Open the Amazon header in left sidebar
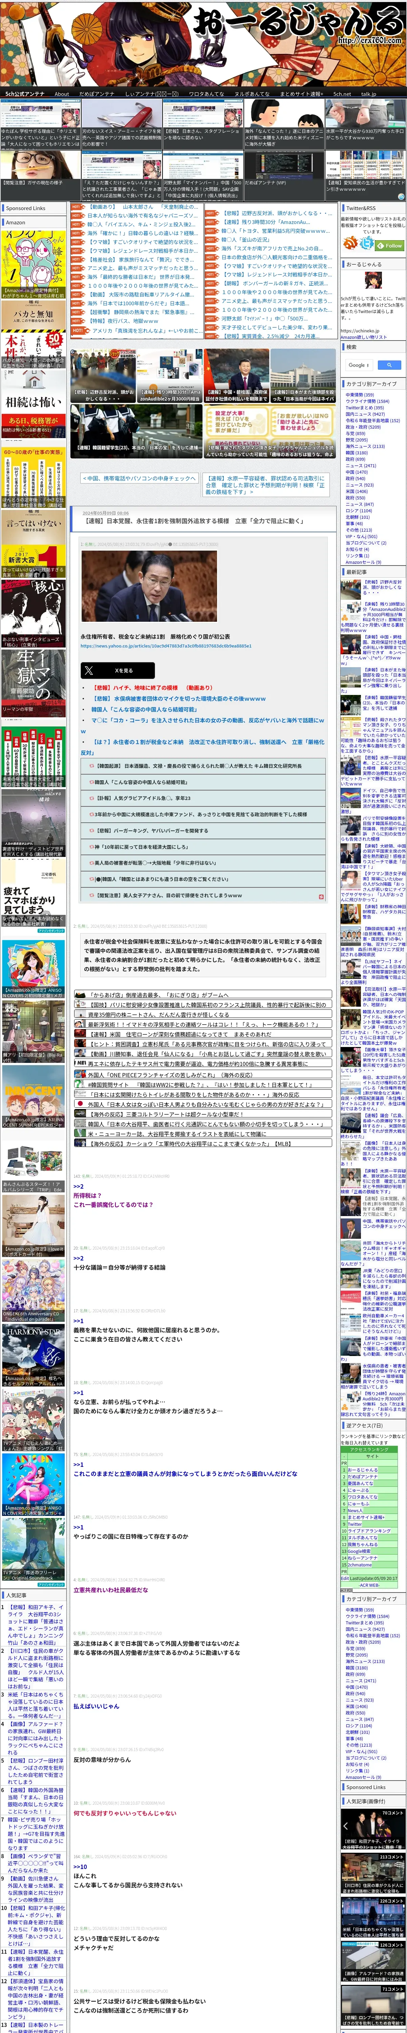The image size is (407, 2033). (33, 223)
